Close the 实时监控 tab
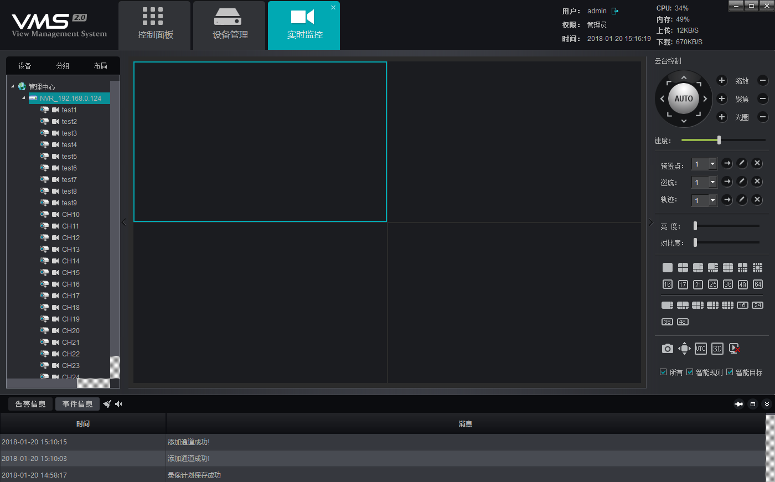Screen dimensions: 775x482 [333, 8]
